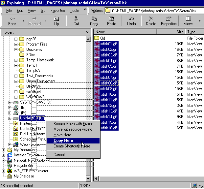The image size is (204, 189).
Task: Click Cancel in the context menu
Action: tap(59, 155)
